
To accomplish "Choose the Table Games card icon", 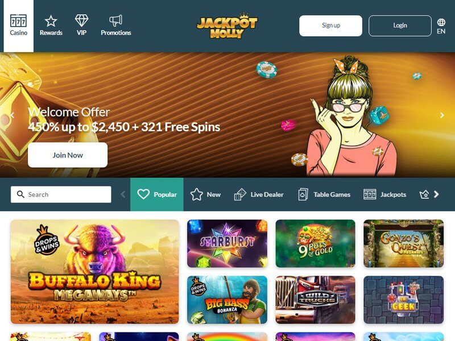I will (x=303, y=194).
